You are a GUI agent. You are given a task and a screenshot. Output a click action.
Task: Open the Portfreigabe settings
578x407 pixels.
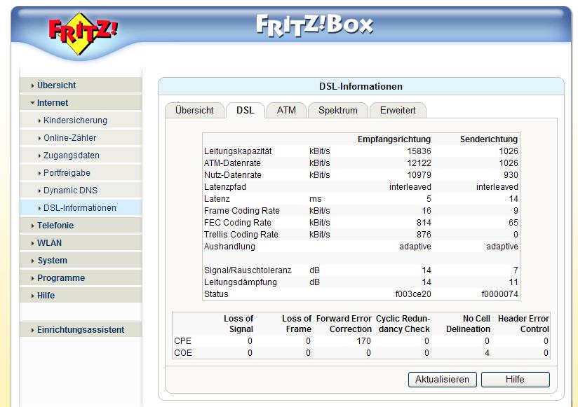67,173
